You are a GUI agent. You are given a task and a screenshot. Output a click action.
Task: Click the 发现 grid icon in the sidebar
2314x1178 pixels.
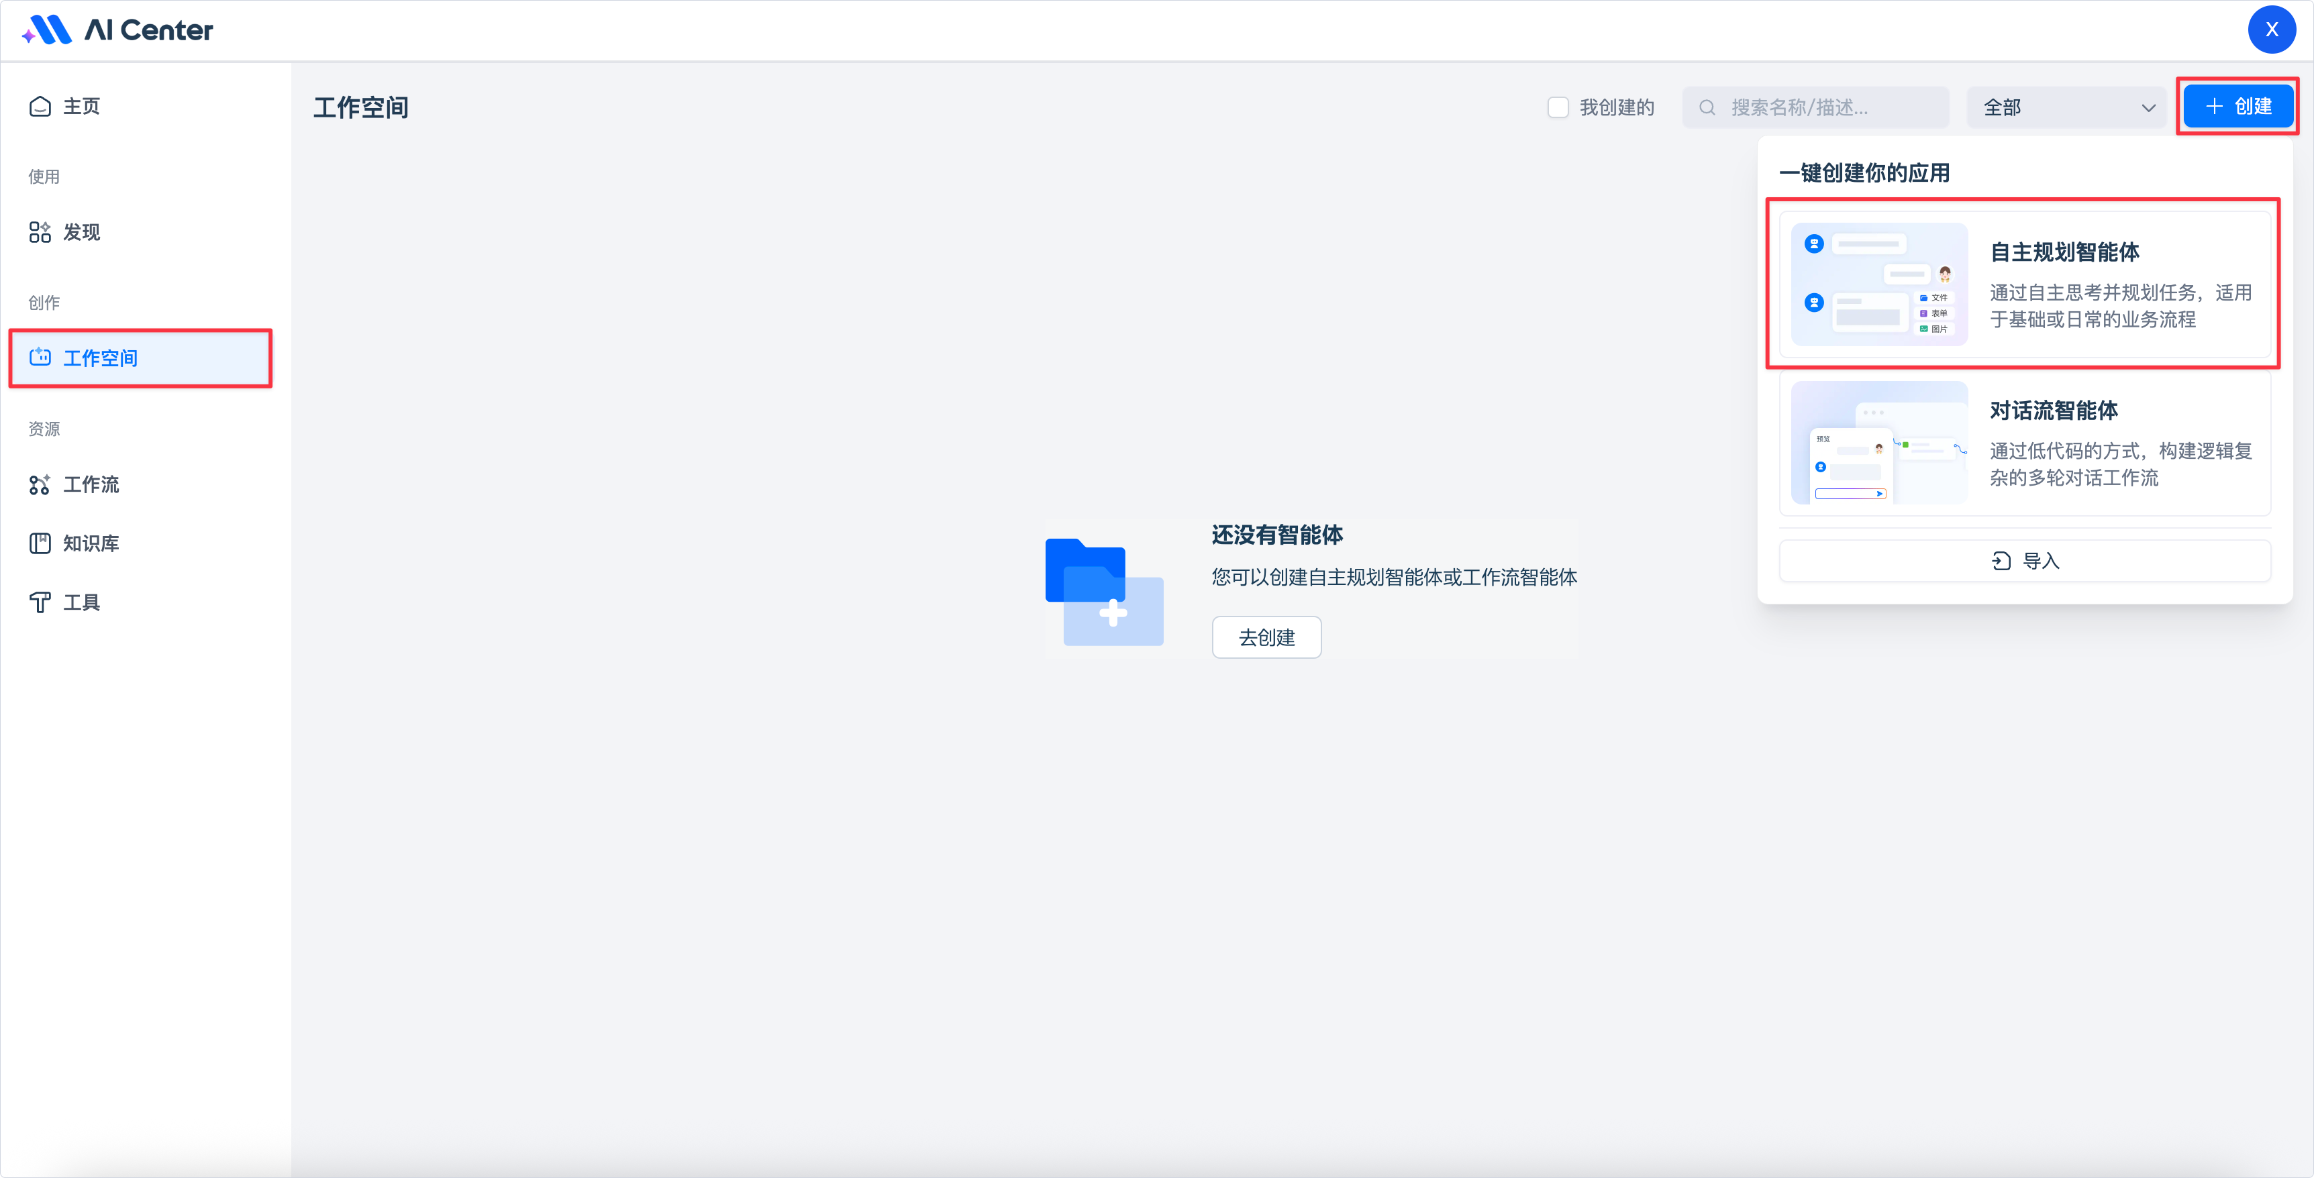tap(40, 233)
